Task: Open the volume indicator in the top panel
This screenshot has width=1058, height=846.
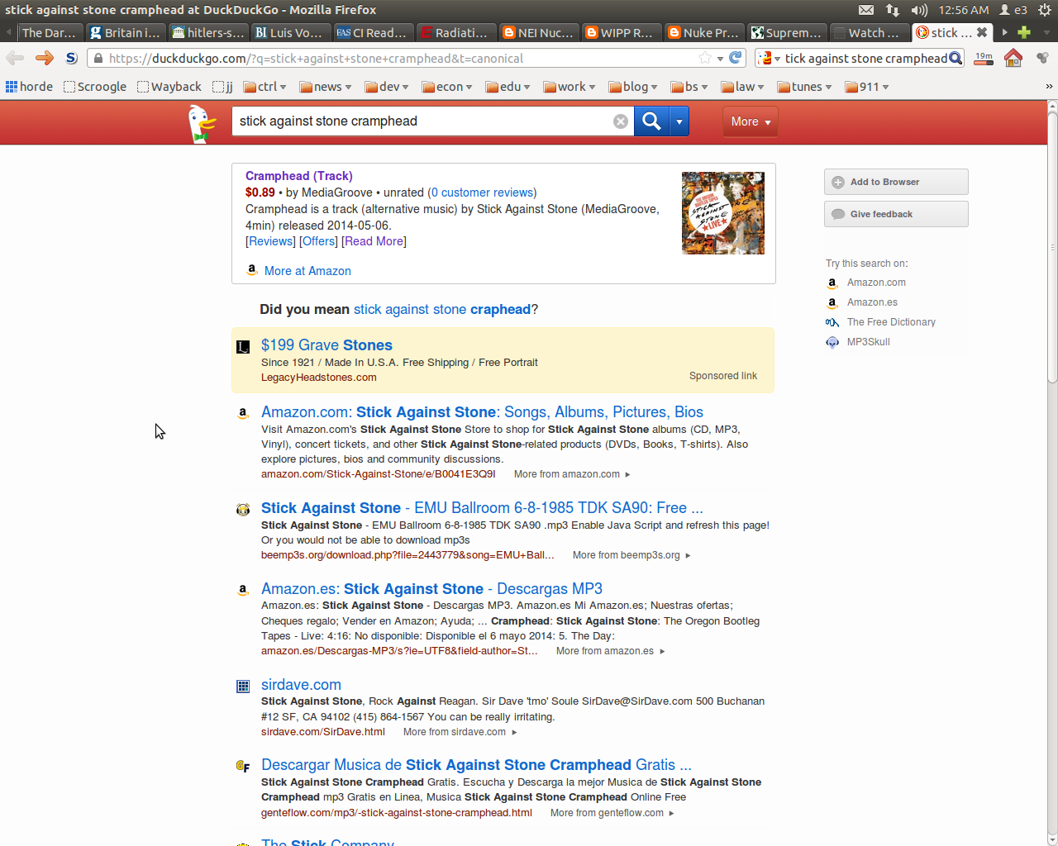Action: click(918, 10)
